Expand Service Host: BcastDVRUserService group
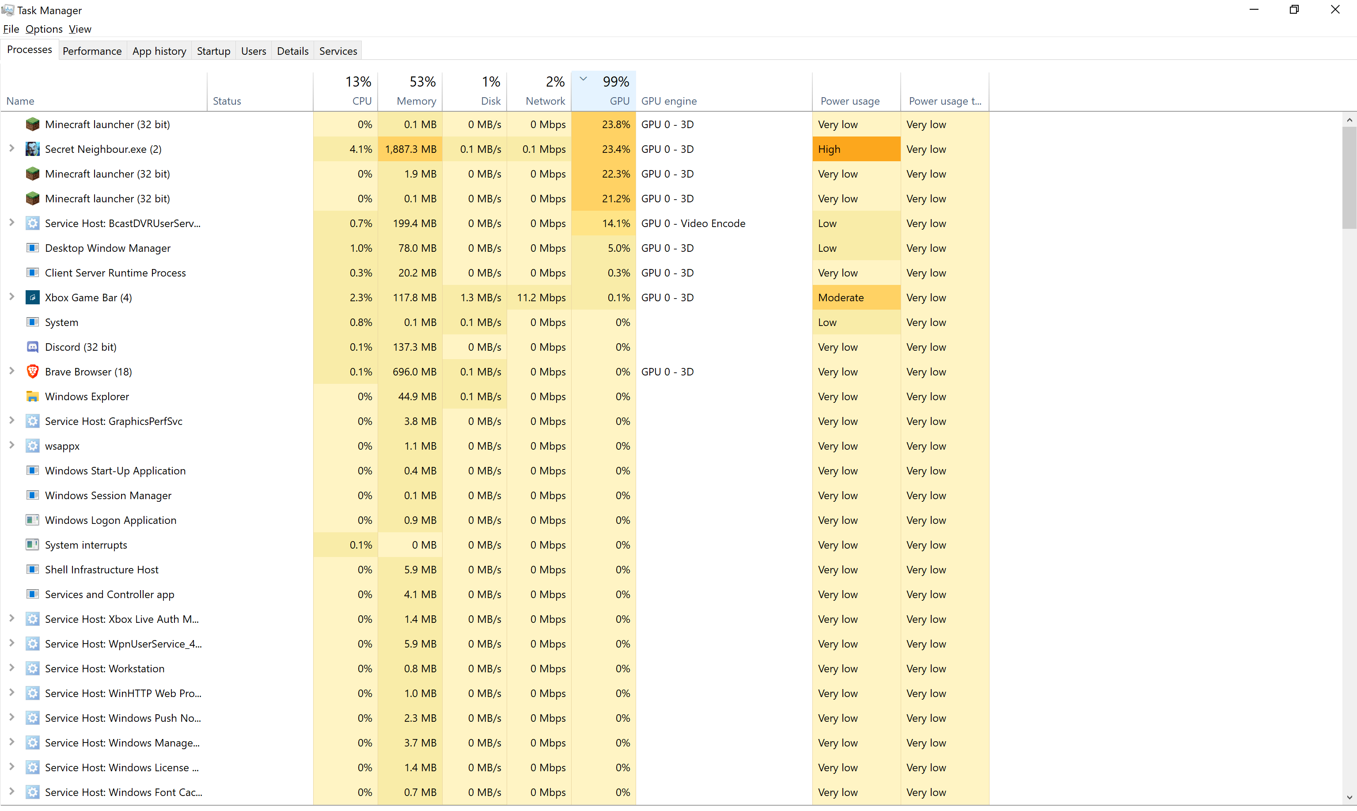 (11, 223)
